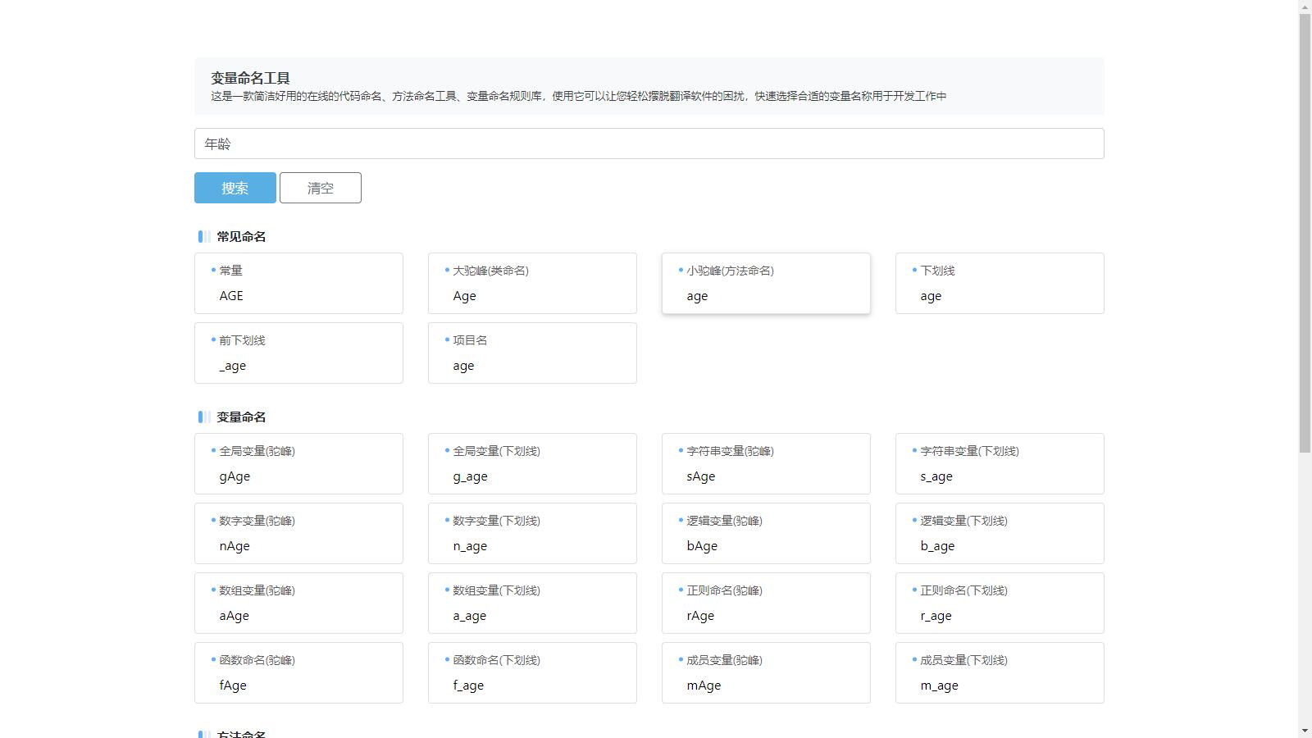Select the 数组变量(驼峰) aAge card
1312x738 pixels.
[298, 604]
